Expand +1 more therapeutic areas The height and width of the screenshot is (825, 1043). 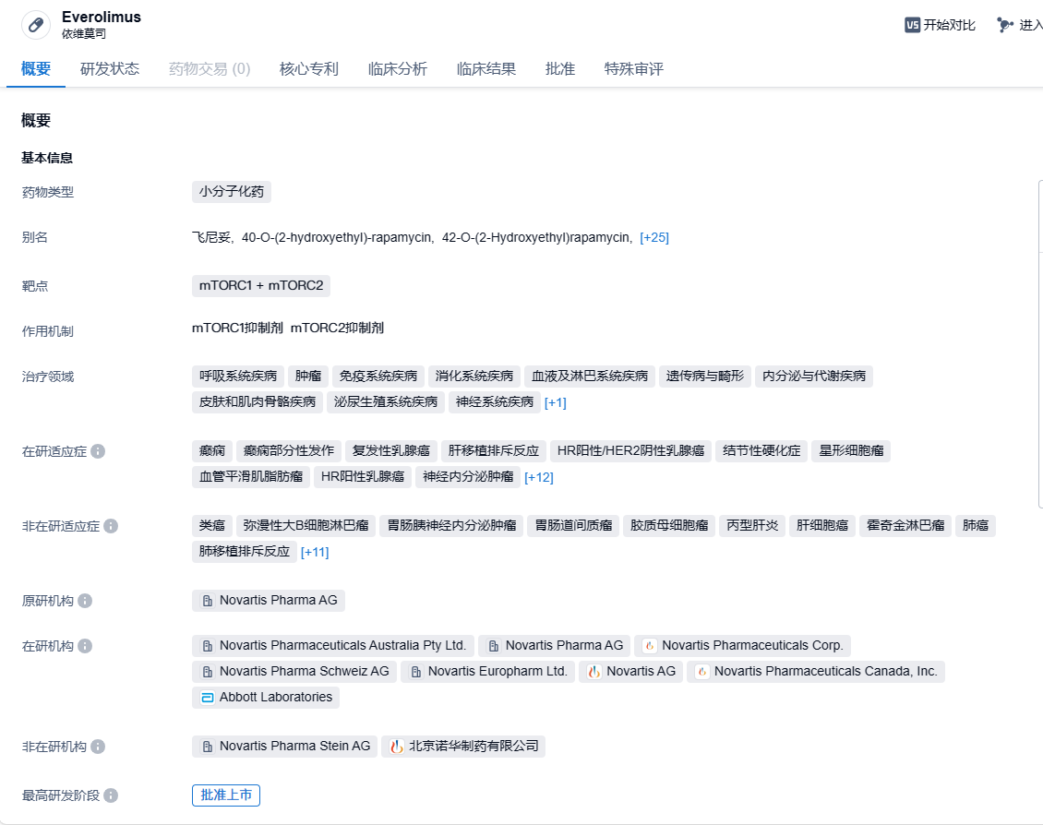click(556, 402)
